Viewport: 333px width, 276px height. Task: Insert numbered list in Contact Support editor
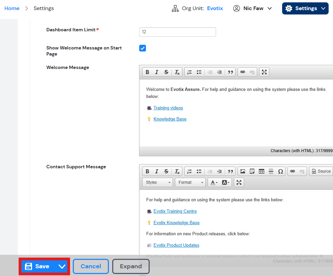click(189, 171)
